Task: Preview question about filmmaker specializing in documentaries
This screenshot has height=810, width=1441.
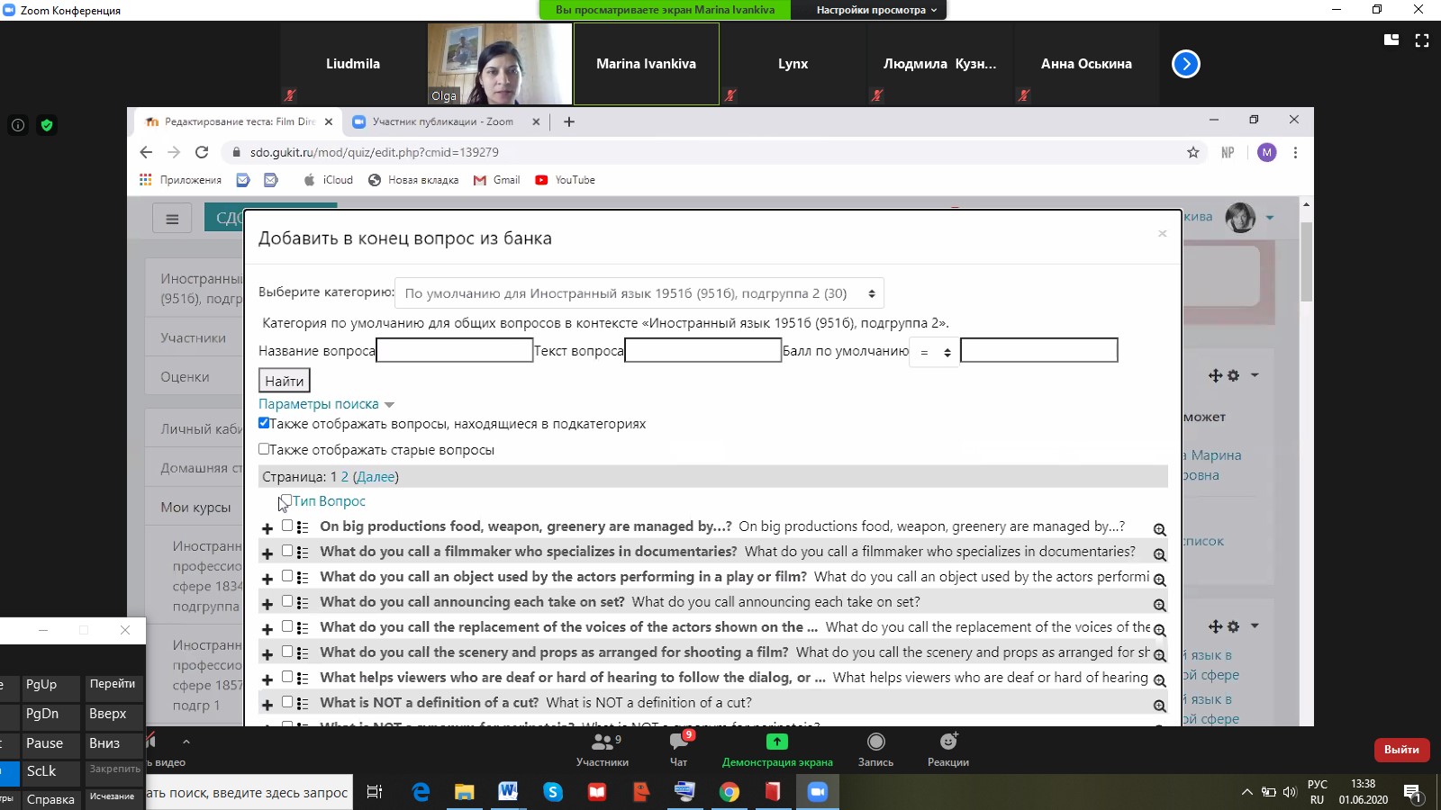Action: click(x=1160, y=555)
